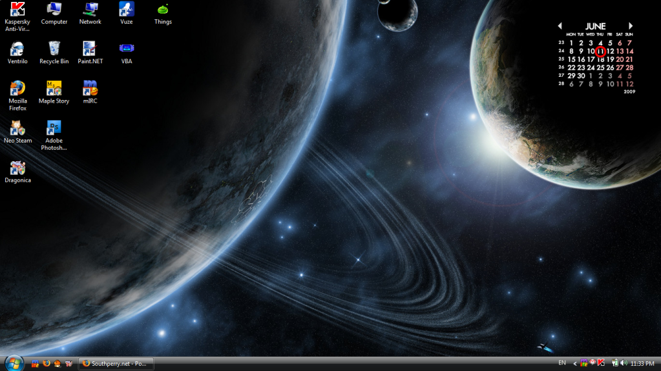Select June 15 in the calendar widget
Screen dimensions: 661x371
pos(571,59)
